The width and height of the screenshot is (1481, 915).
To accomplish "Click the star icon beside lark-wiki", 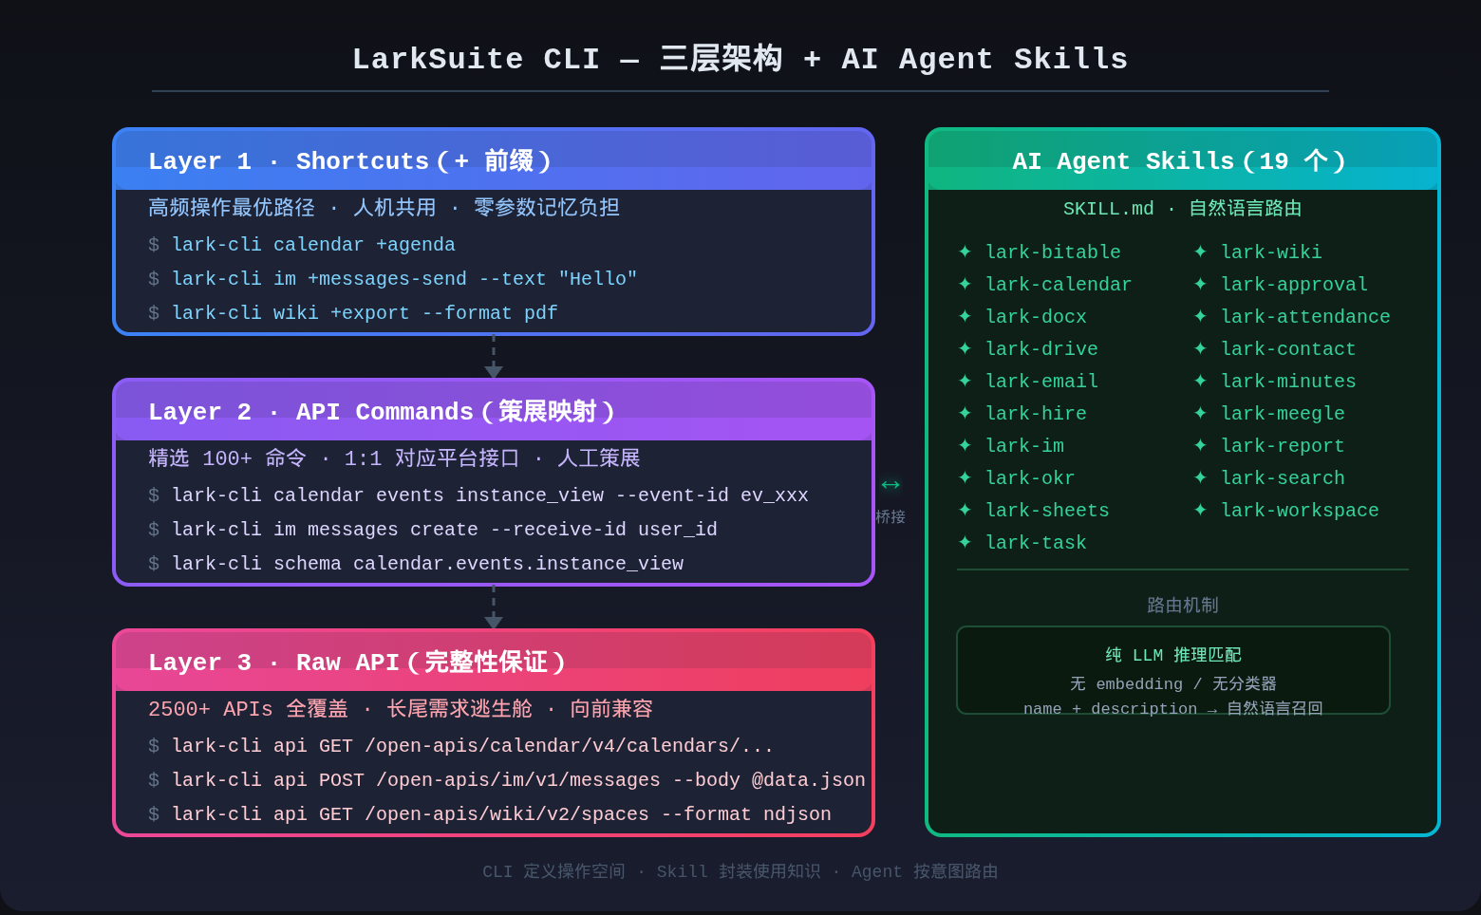I will pos(1200,252).
